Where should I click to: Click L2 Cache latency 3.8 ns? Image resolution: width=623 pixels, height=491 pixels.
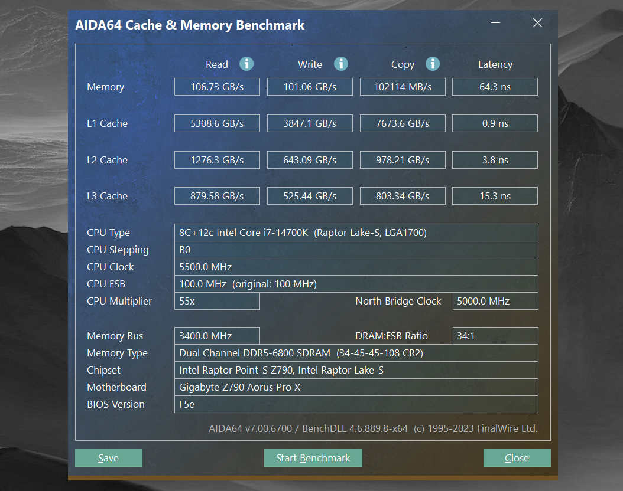tap(495, 160)
